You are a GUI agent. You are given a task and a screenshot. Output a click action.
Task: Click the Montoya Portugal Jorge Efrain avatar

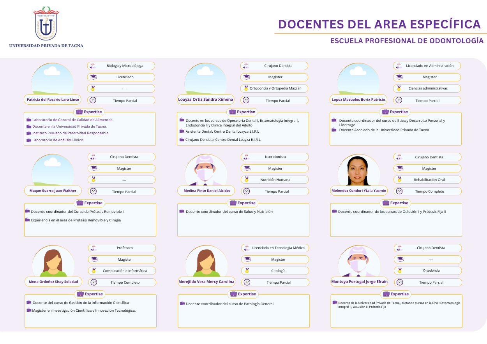pyautogui.click(x=359, y=262)
